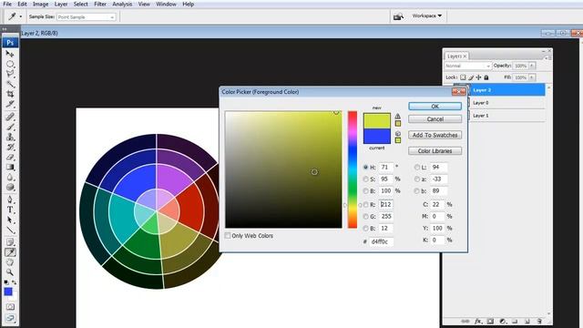This screenshot has height=328, width=583.
Task: Click Cancel in Color Picker
Action: coord(435,119)
